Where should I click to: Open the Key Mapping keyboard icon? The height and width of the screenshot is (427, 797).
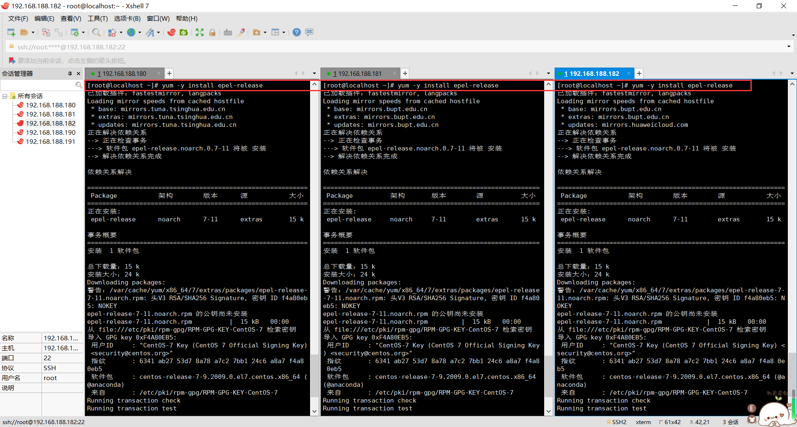228,32
